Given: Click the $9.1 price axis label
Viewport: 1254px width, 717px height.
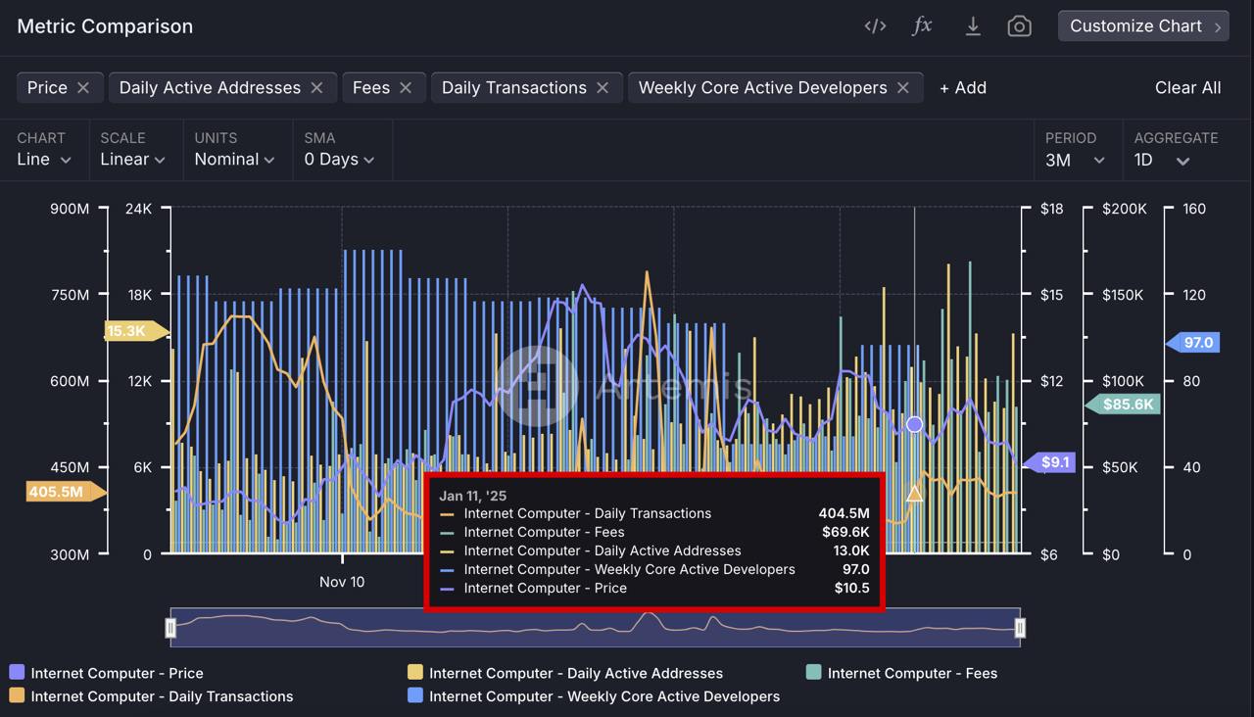Looking at the screenshot, I should [x=1050, y=461].
